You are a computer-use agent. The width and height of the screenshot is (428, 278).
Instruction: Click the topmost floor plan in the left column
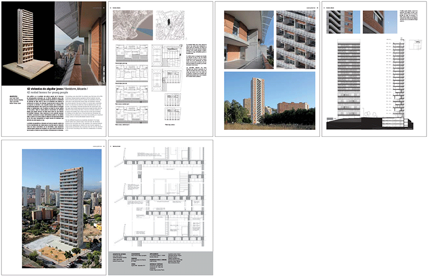(x=132, y=54)
